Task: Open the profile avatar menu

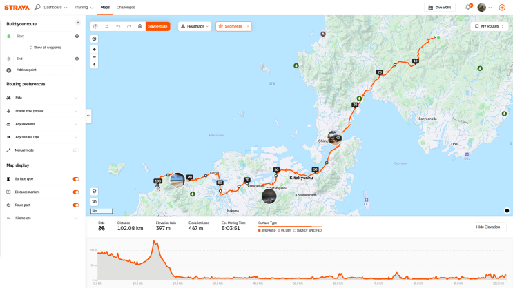Action: coord(484,7)
